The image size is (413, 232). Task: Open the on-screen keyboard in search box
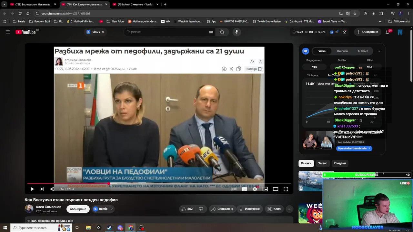point(211,32)
